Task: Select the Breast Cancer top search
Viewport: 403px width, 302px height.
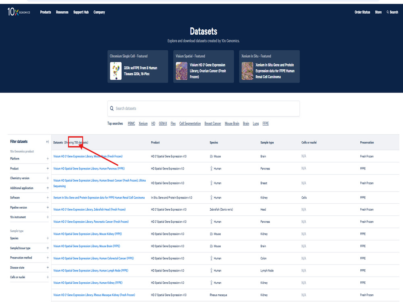Action: [x=213, y=124]
